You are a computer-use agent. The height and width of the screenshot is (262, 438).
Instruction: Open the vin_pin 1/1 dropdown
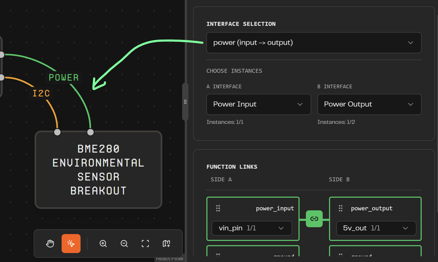pos(252,228)
